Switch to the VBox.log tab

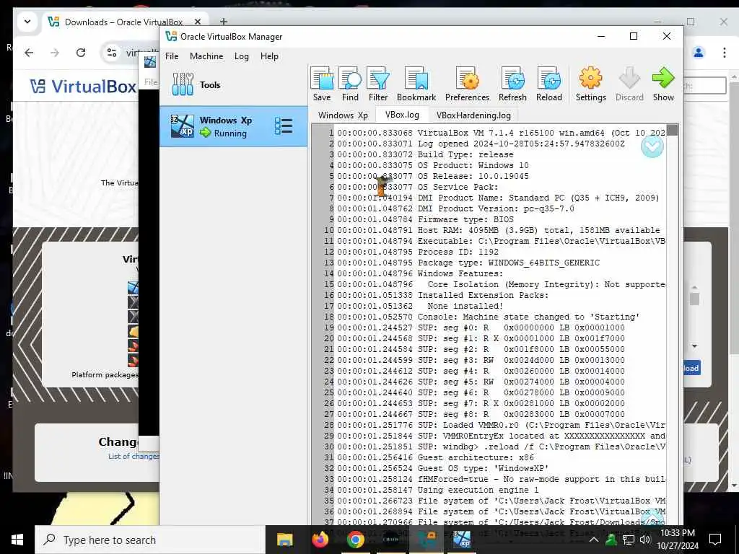pyautogui.click(x=402, y=115)
